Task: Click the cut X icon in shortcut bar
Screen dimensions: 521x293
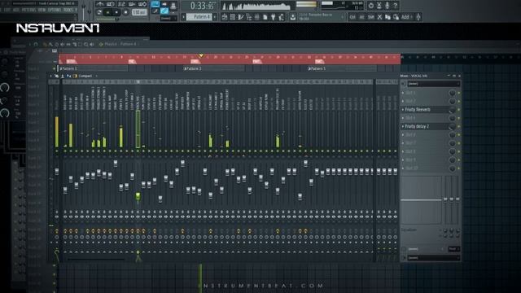Action: pyautogui.click(x=380, y=17)
